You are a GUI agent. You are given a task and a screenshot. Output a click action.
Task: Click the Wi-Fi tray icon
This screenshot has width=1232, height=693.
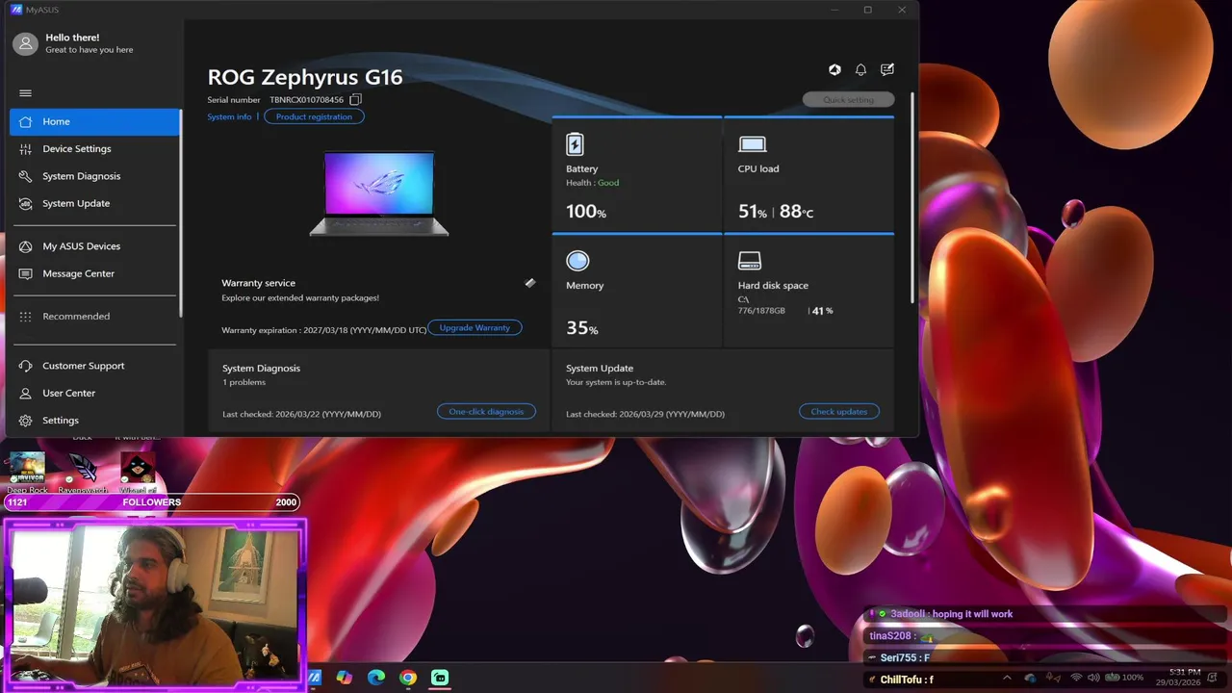[x=1076, y=678]
